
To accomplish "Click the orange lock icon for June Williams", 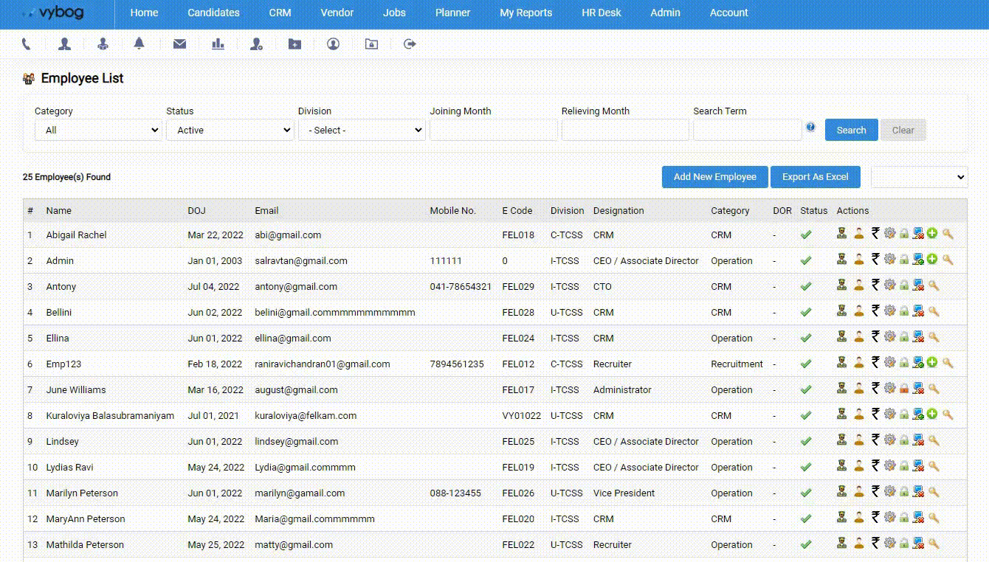I will (x=903, y=389).
